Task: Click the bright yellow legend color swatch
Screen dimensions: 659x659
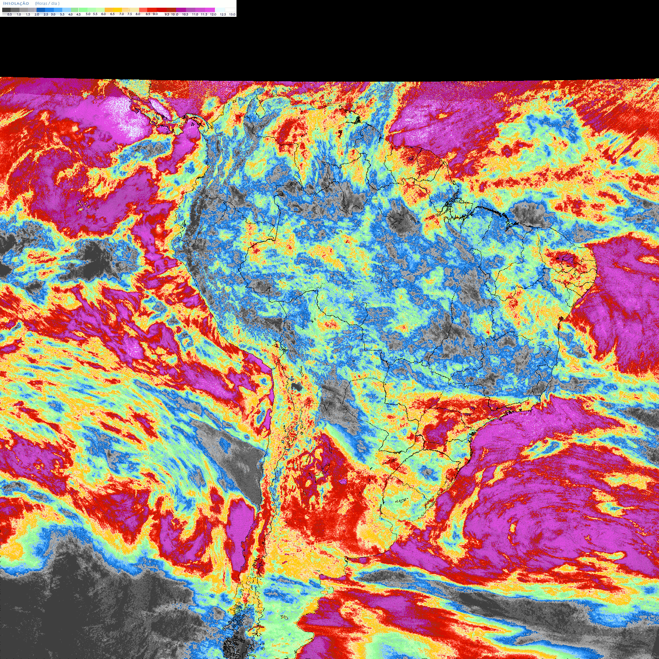Action: (118, 10)
